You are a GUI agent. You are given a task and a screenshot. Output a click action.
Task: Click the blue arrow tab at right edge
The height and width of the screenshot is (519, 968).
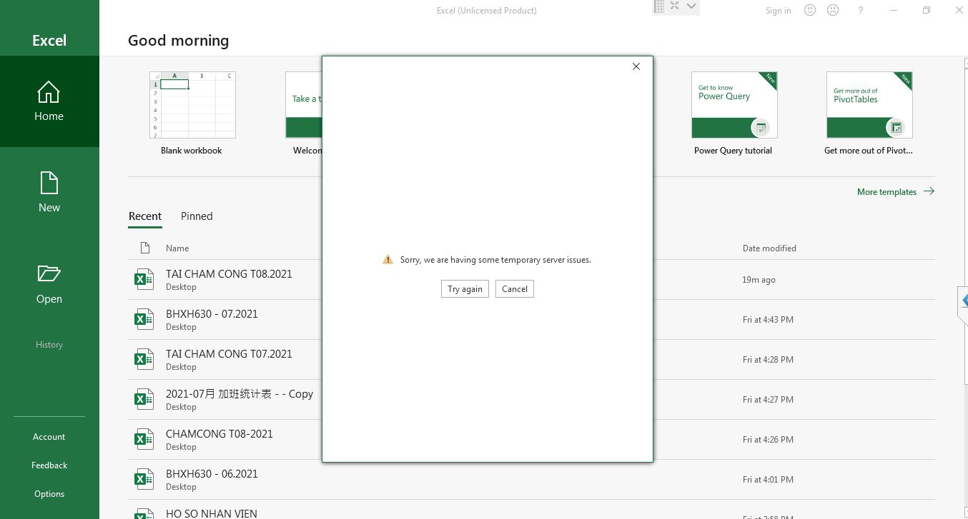tap(963, 300)
